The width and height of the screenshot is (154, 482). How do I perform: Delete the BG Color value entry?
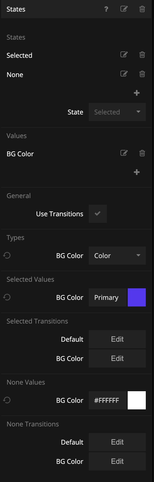142,153
